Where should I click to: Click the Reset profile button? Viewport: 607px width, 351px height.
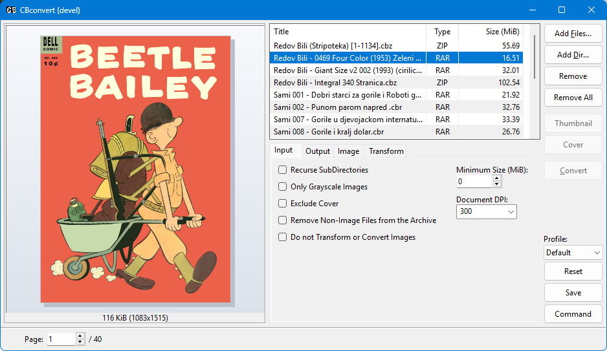pyautogui.click(x=573, y=271)
